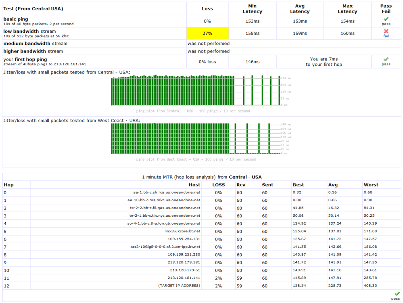Click the 0% loss basic ping value
This screenshot has height=303, width=403.
tap(207, 21)
